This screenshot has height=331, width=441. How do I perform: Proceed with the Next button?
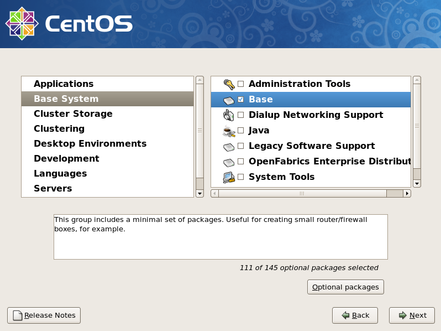(x=412, y=316)
